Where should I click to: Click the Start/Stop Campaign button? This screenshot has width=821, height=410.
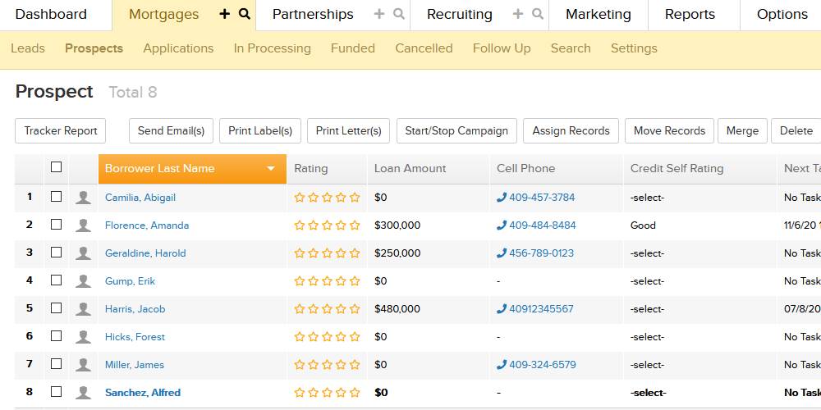coord(456,130)
